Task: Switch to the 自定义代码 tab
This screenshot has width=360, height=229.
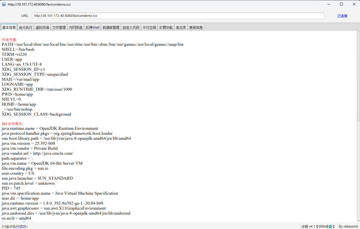Action: click(131, 27)
